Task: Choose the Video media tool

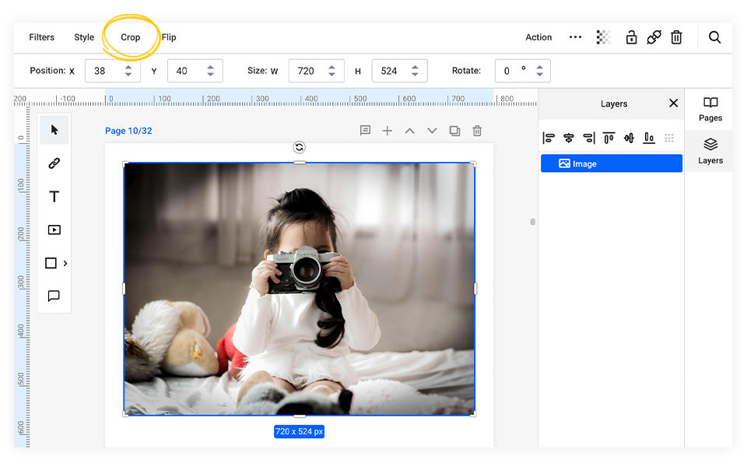Action: (54, 230)
